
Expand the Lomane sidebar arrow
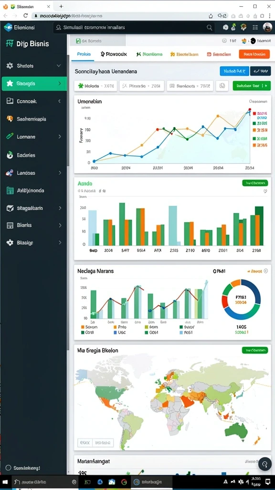pyautogui.click(x=60, y=136)
